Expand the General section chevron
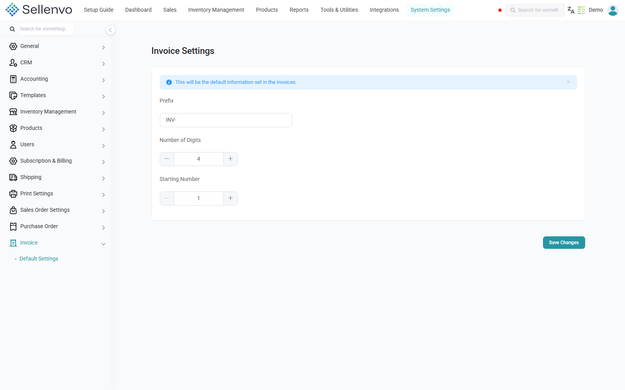This screenshot has width=625, height=390. 104,48
